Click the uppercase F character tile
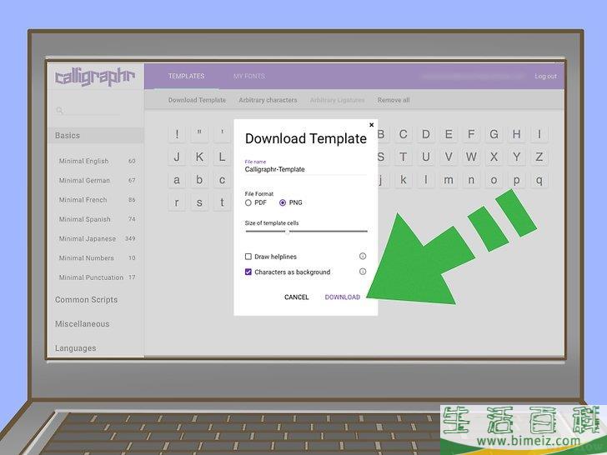 click(x=471, y=134)
